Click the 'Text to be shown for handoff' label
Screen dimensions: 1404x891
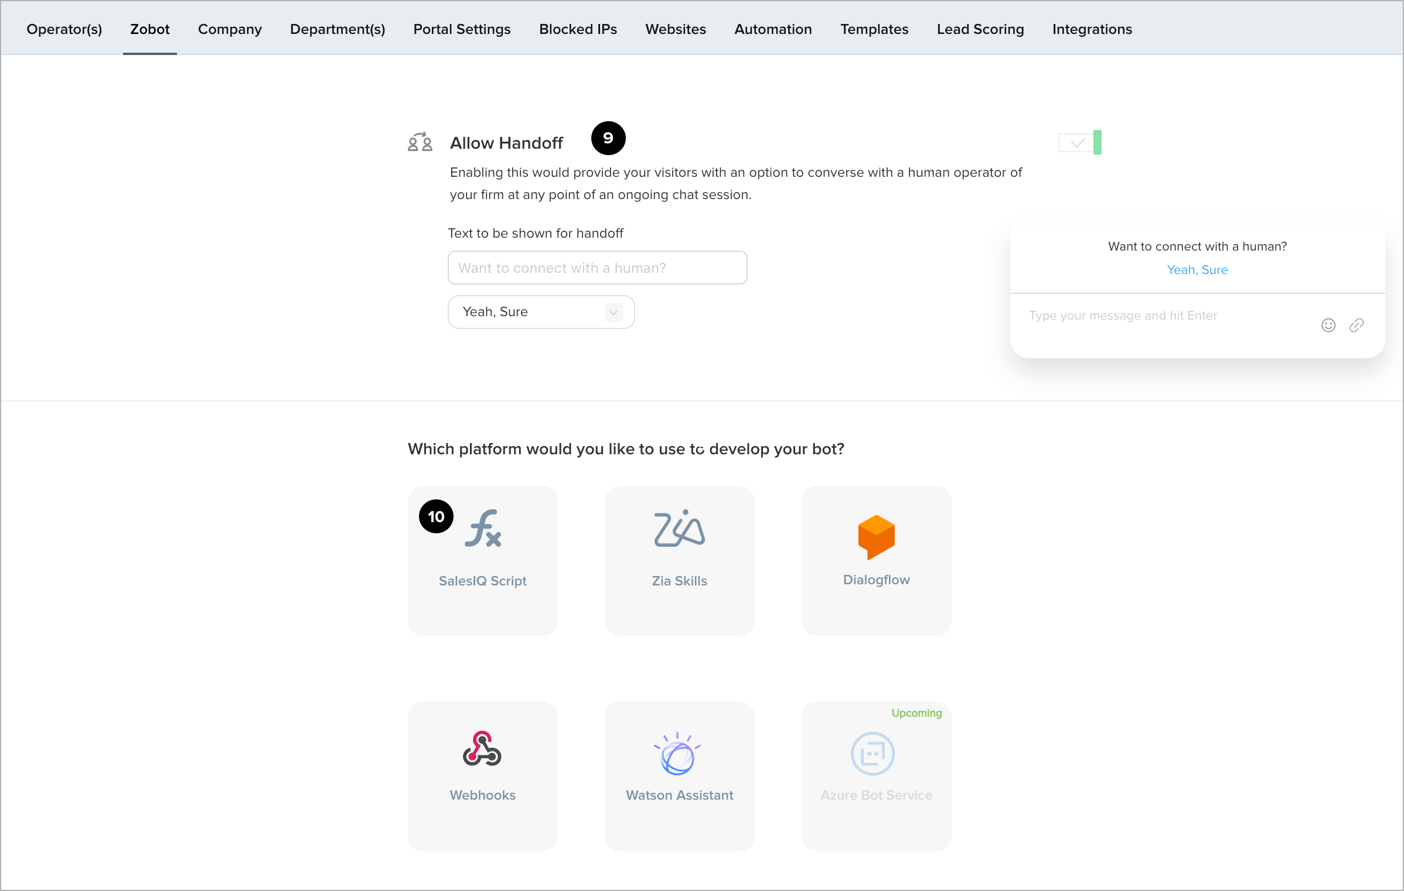[x=536, y=233]
